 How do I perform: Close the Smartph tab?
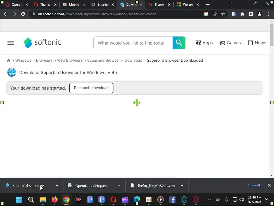[113, 5]
